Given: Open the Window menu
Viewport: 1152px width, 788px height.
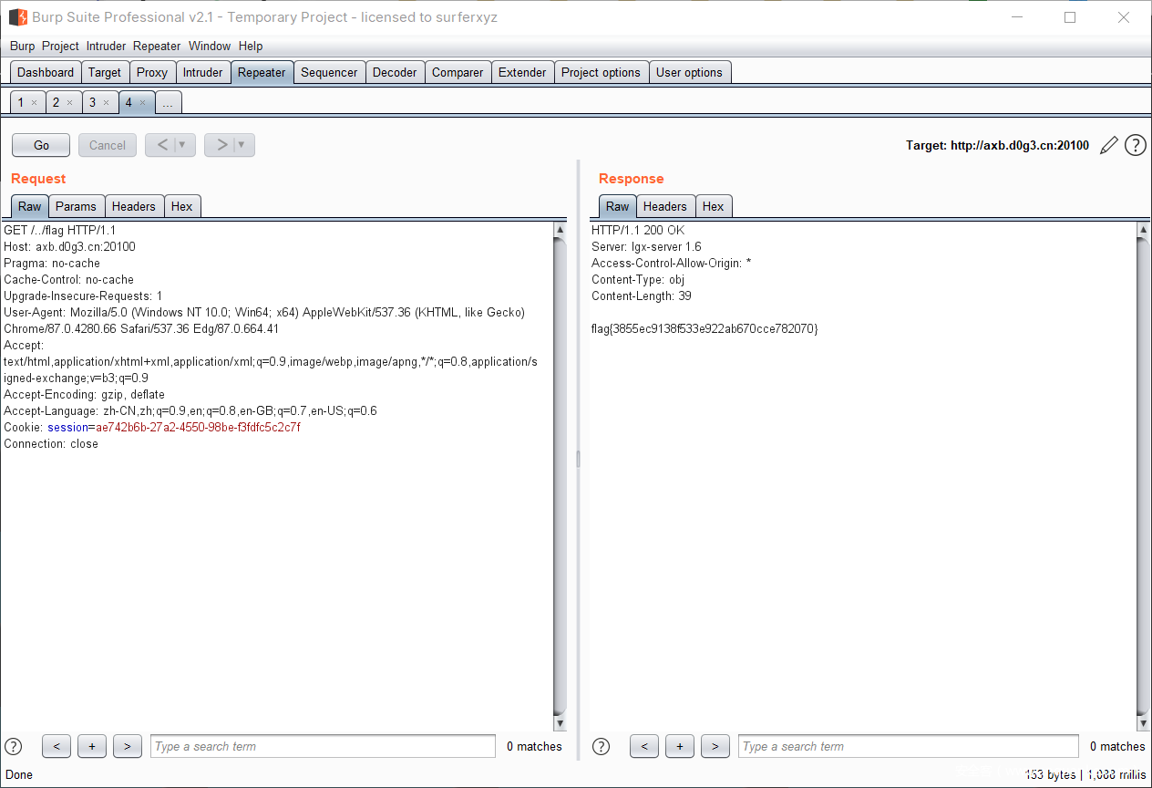Looking at the screenshot, I should [210, 46].
